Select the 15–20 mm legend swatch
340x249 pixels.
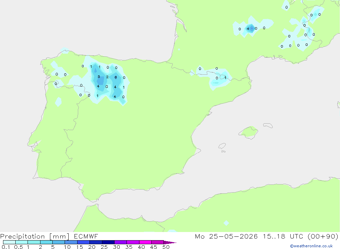[83, 242]
